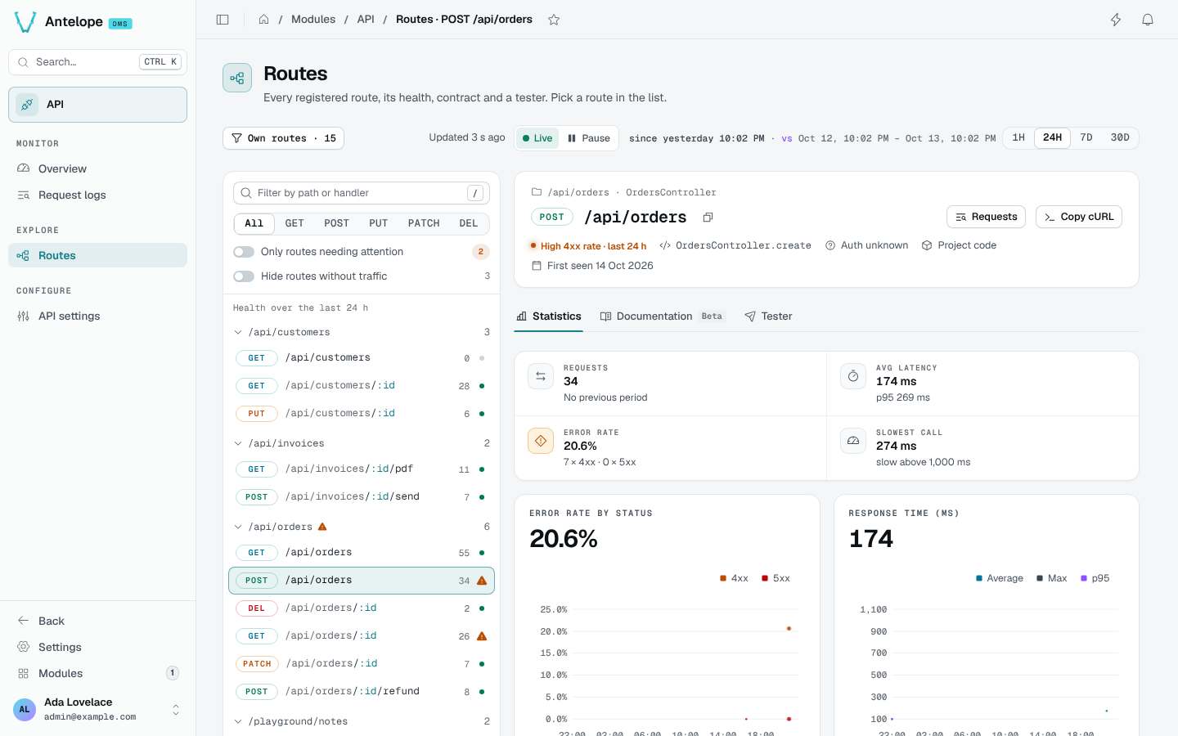Collapse the /playground/notes group
1178x736 pixels.
(238, 721)
